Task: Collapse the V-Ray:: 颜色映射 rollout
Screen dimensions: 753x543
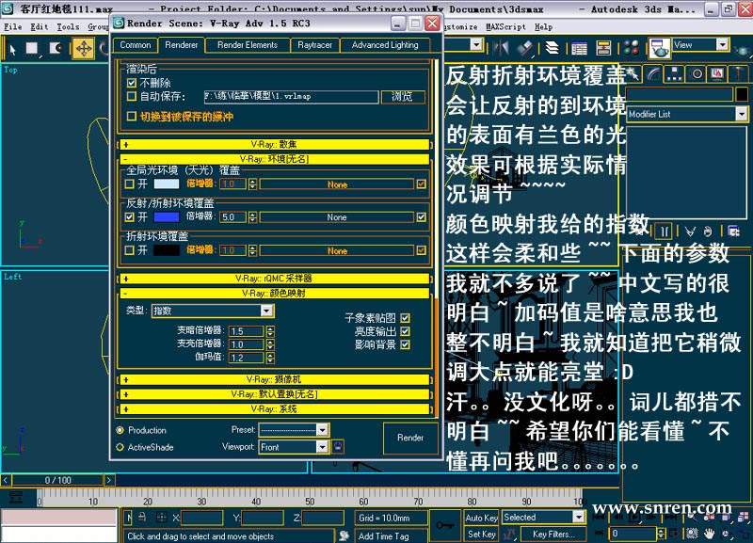Action: (274, 293)
